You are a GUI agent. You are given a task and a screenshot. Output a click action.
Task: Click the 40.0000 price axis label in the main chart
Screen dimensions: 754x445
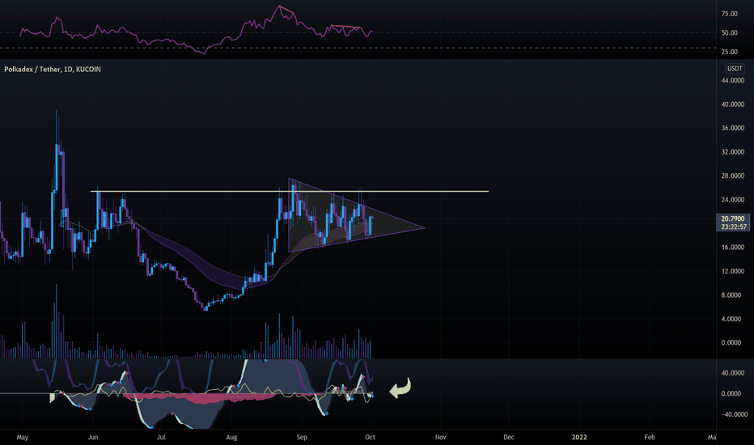coord(732,104)
